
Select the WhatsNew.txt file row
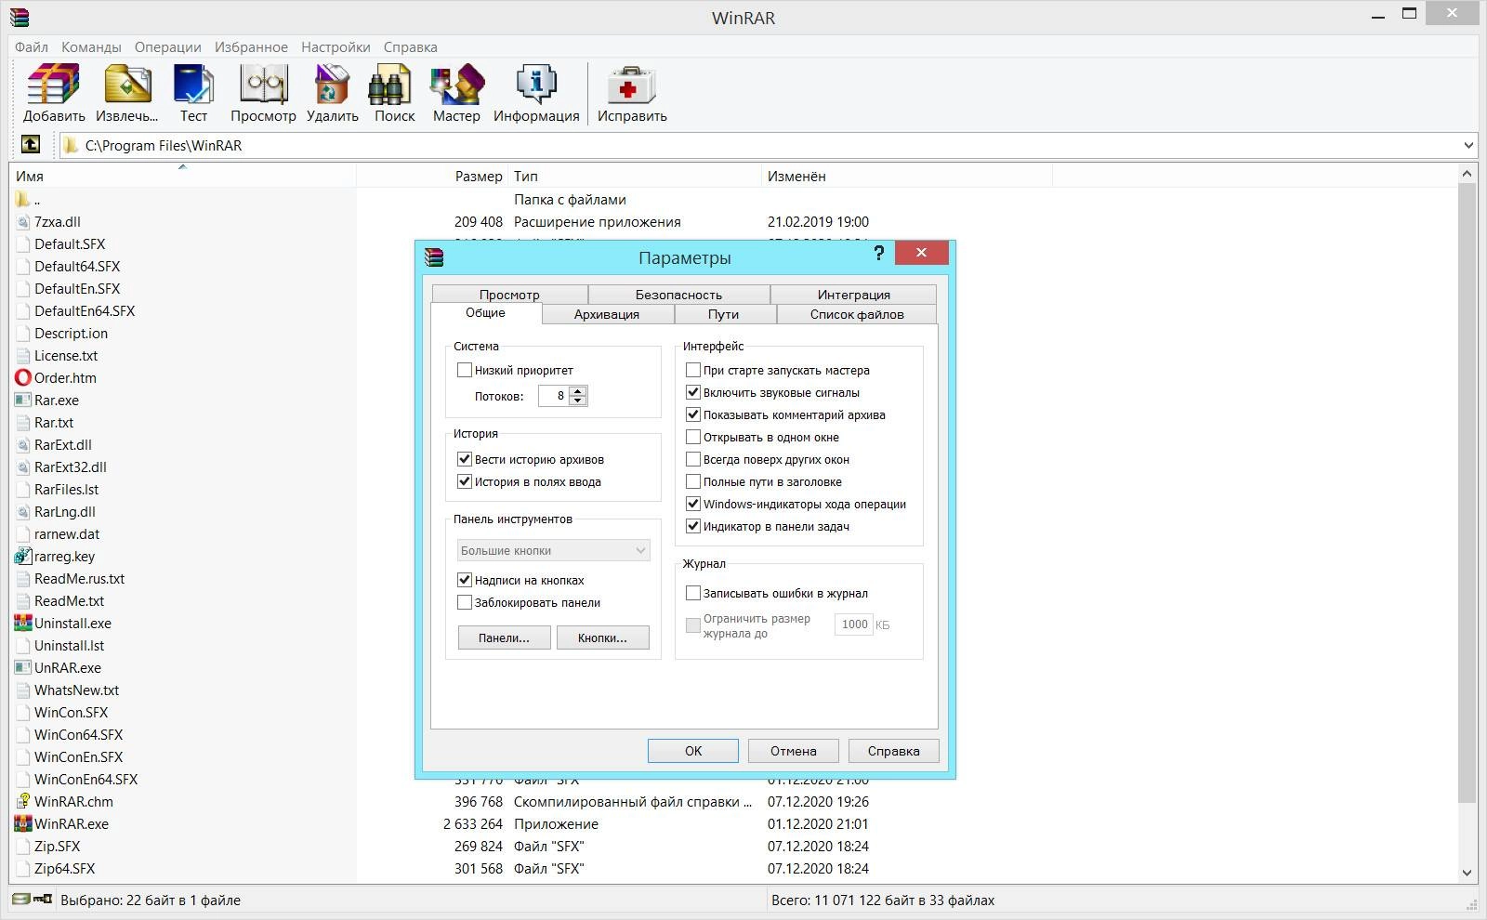(x=76, y=690)
